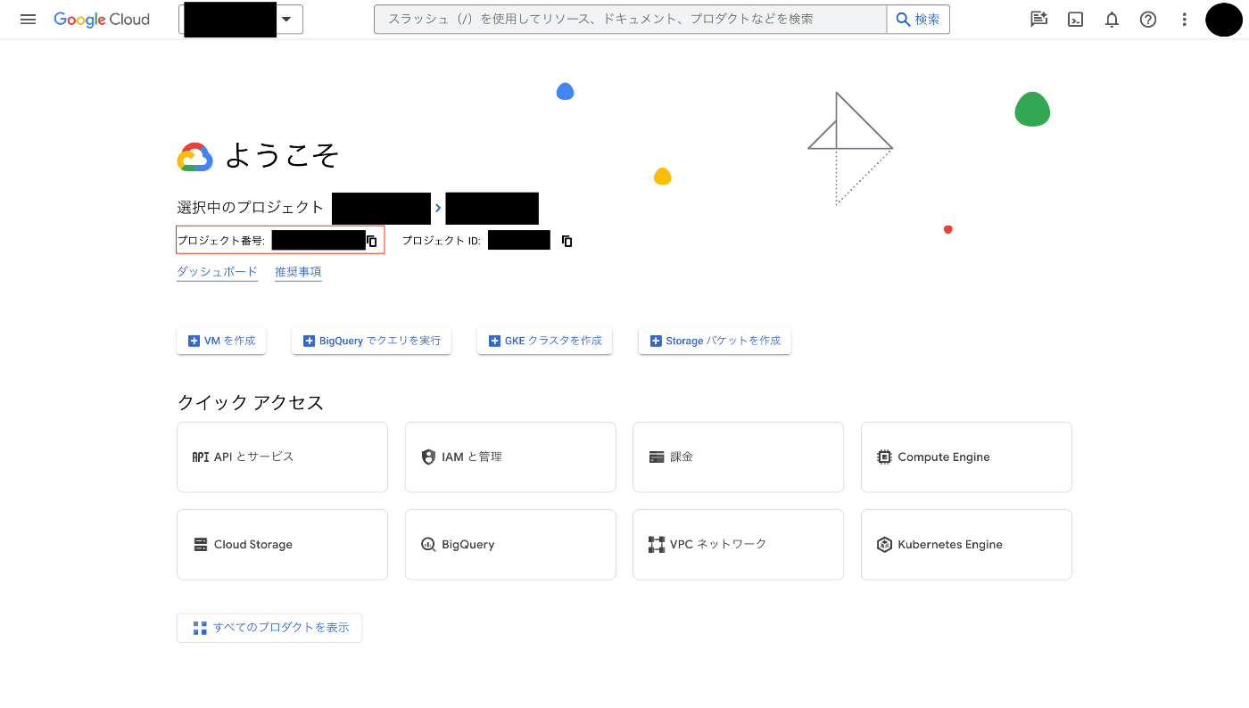
Task: Open the three-dot settings menu
Action: [x=1185, y=19]
